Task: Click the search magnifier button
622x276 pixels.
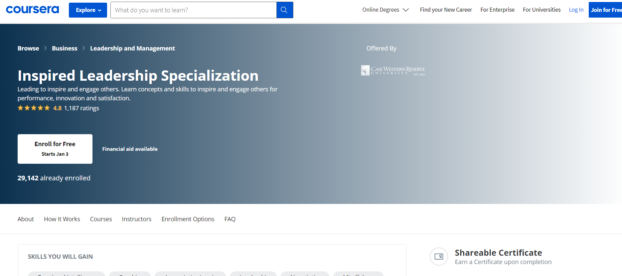Action: [x=285, y=10]
